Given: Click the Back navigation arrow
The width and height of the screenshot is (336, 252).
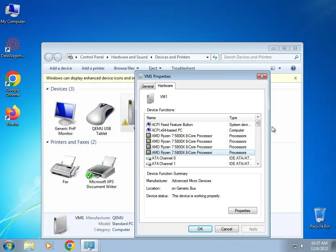Looking at the screenshot, I should click(x=49, y=57).
